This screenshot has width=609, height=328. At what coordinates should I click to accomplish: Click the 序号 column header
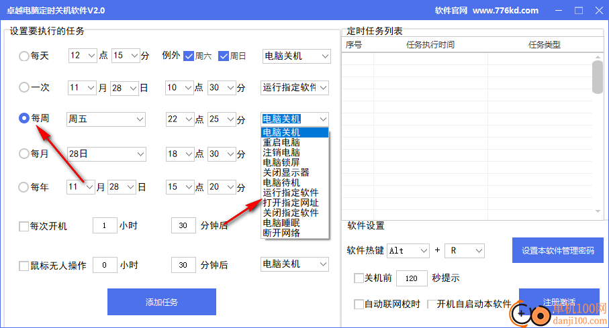click(354, 45)
